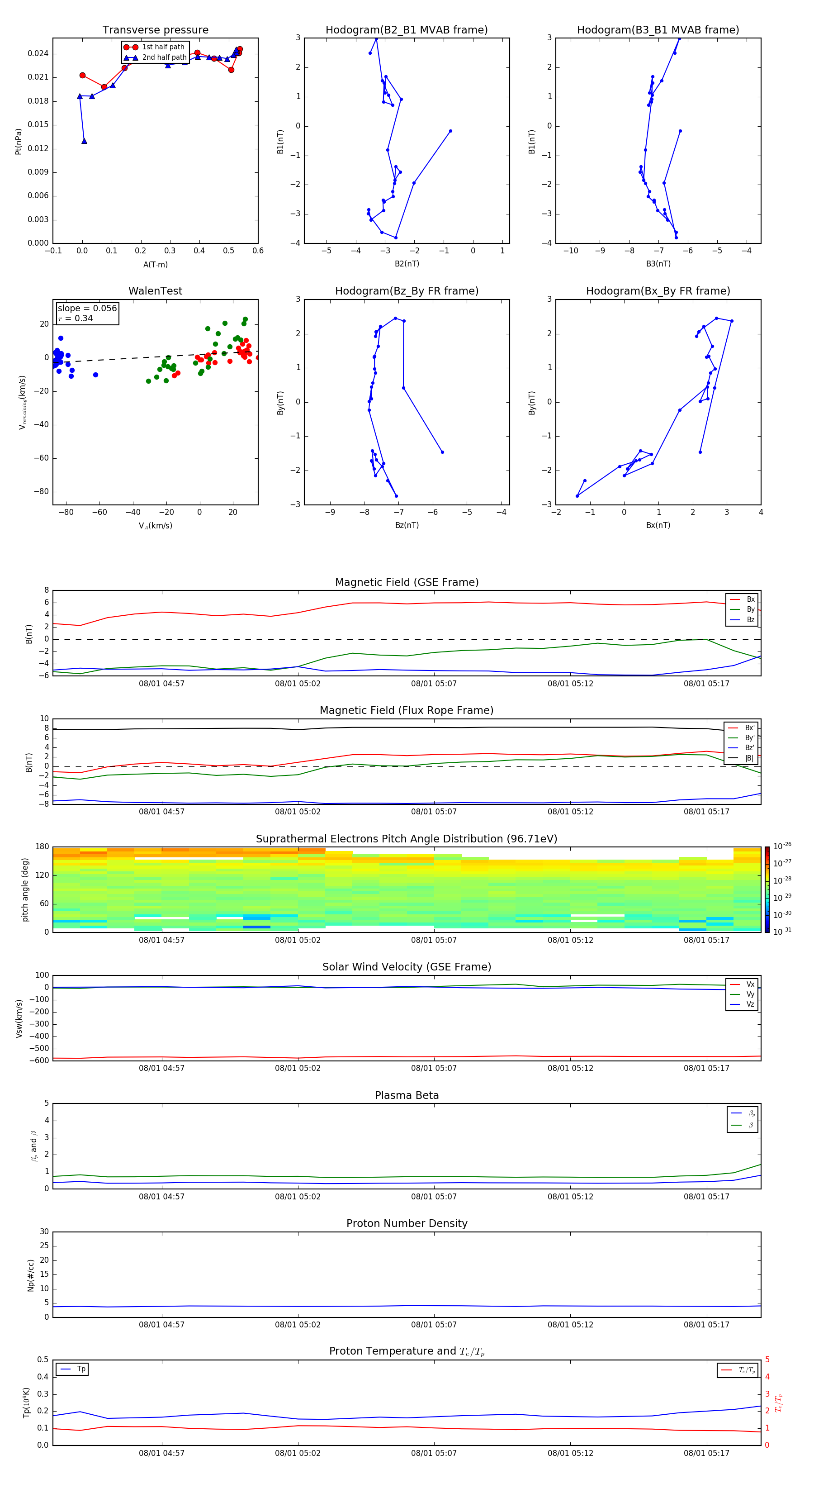Click the Bx(nT) x-axis label
The height and width of the screenshot is (1493, 814).
click(658, 526)
